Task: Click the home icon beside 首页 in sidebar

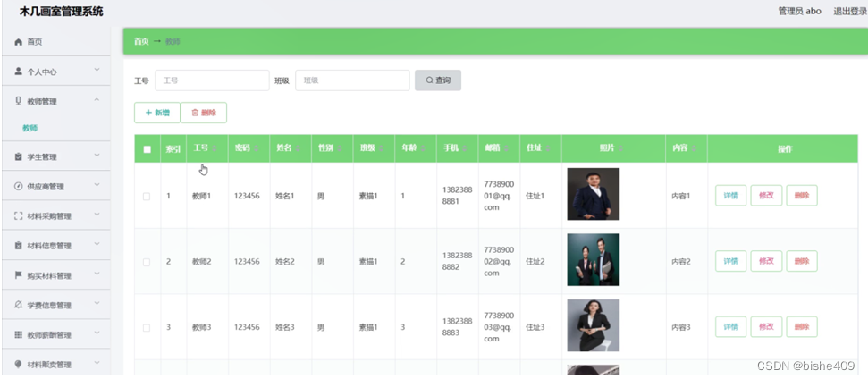Action: pyautogui.click(x=18, y=42)
